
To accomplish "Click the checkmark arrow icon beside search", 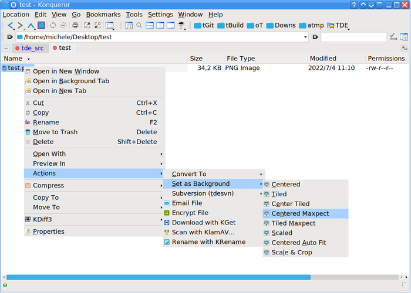I will 393,37.
